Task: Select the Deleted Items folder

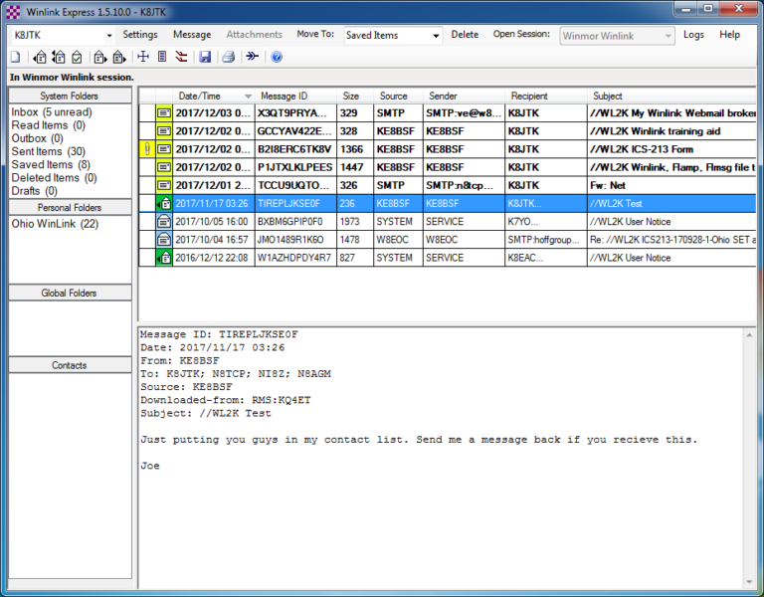Action: coord(54,178)
